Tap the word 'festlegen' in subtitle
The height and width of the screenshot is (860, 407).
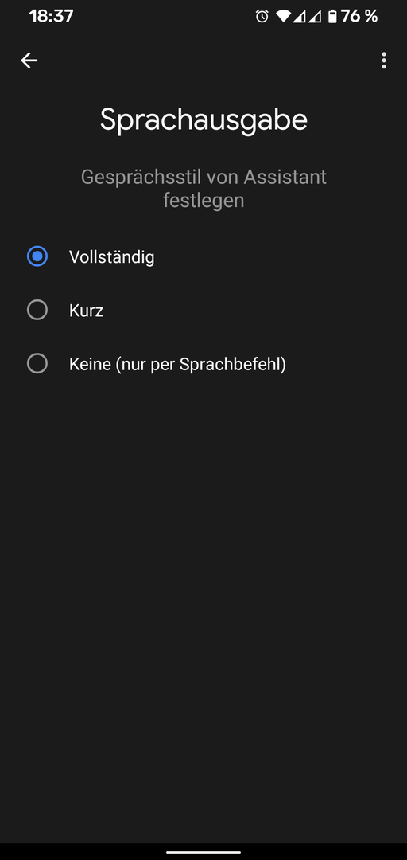(203, 200)
